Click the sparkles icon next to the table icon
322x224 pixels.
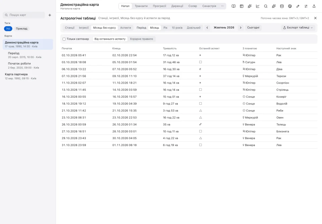(x=250, y=6)
